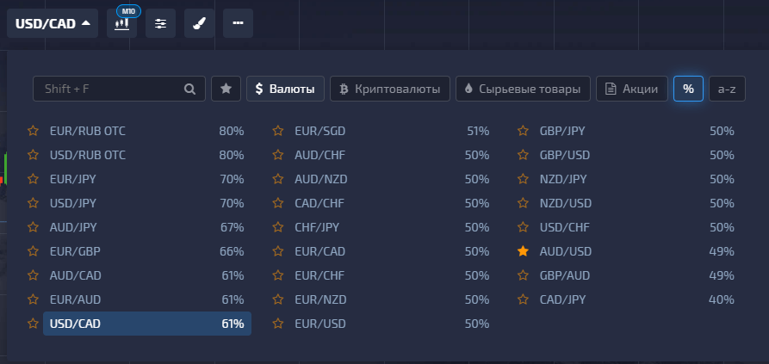
Task: Sort assets by percent payout button
Action: [688, 89]
